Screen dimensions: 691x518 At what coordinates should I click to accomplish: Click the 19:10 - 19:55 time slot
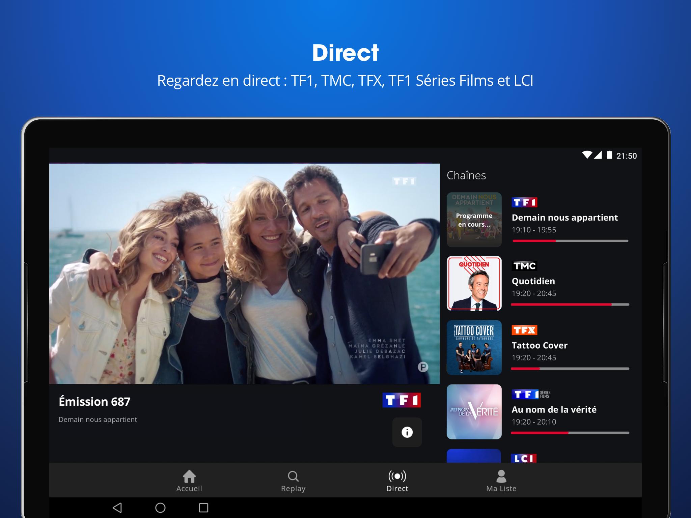(x=534, y=230)
